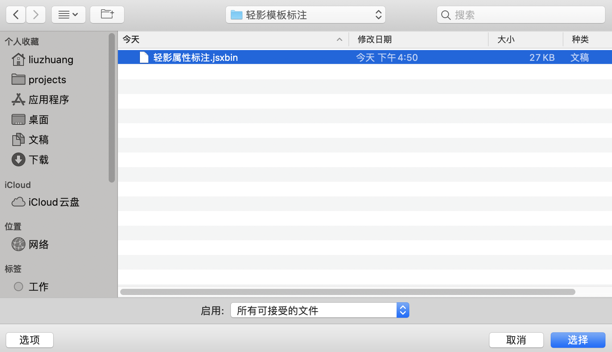The height and width of the screenshot is (352, 612).
Task: Click the 选项 button
Action: coord(30,340)
